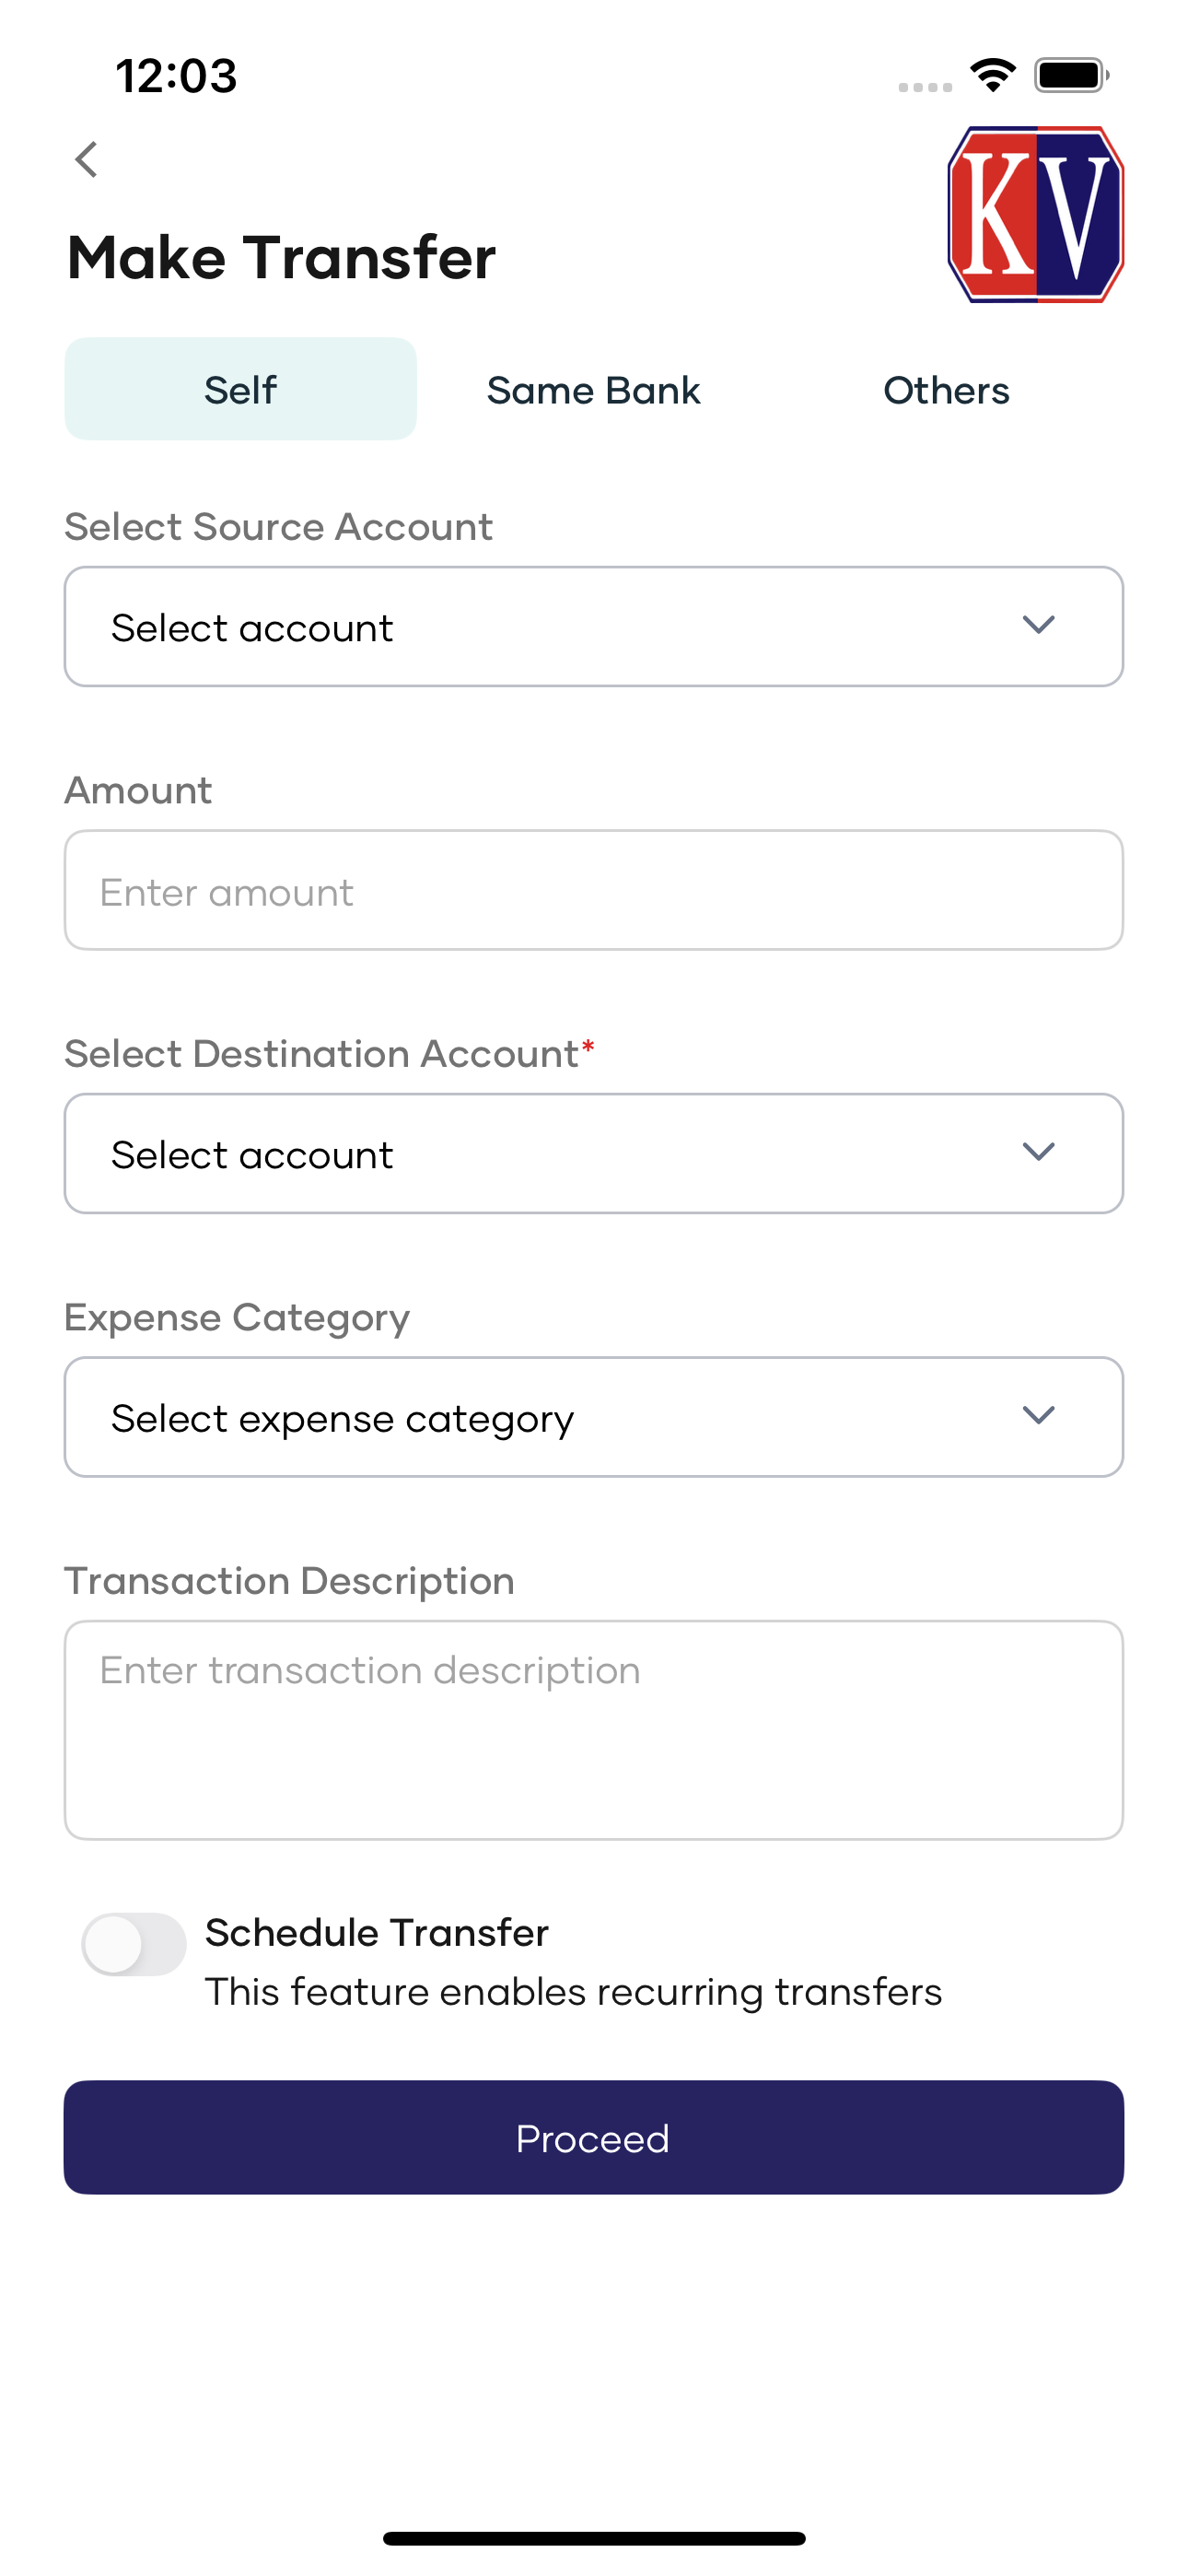Click the Schedule Transfer label text
The width and height of the screenshot is (1188, 2576).
pos(377,1933)
